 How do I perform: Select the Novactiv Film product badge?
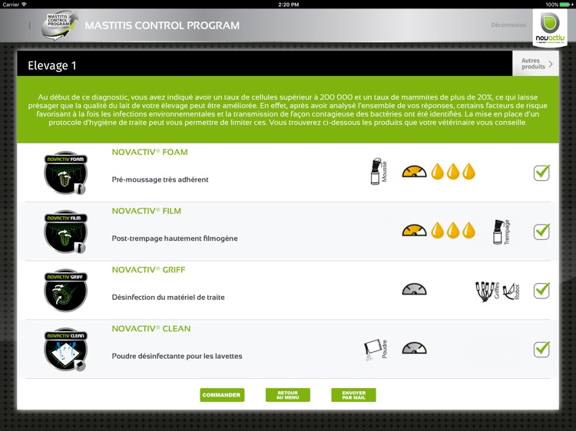(66, 232)
